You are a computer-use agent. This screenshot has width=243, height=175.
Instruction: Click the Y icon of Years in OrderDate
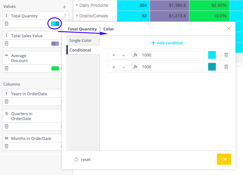pyautogui.click(x=7, y=94)
